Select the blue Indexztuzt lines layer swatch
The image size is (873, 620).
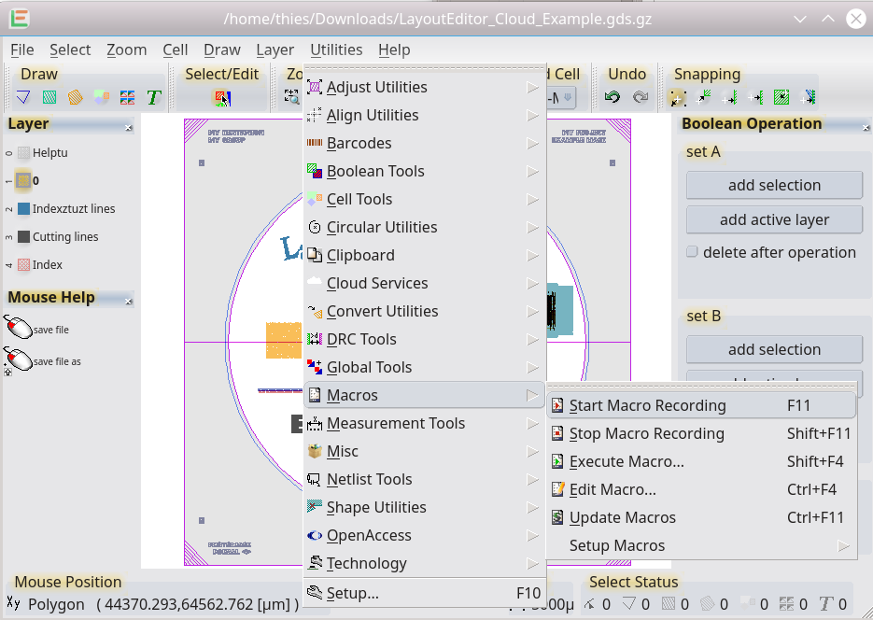pos(24,209)
